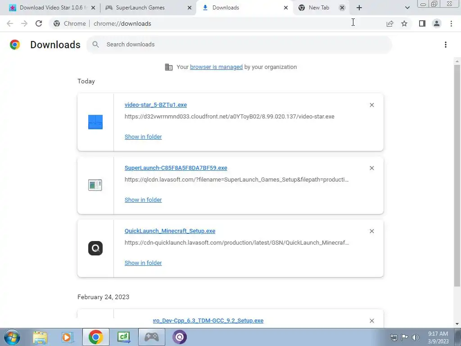Reload the downloads page
This screenshot has height=346, width=461.
pyautogui.click(x=39, y=23)
